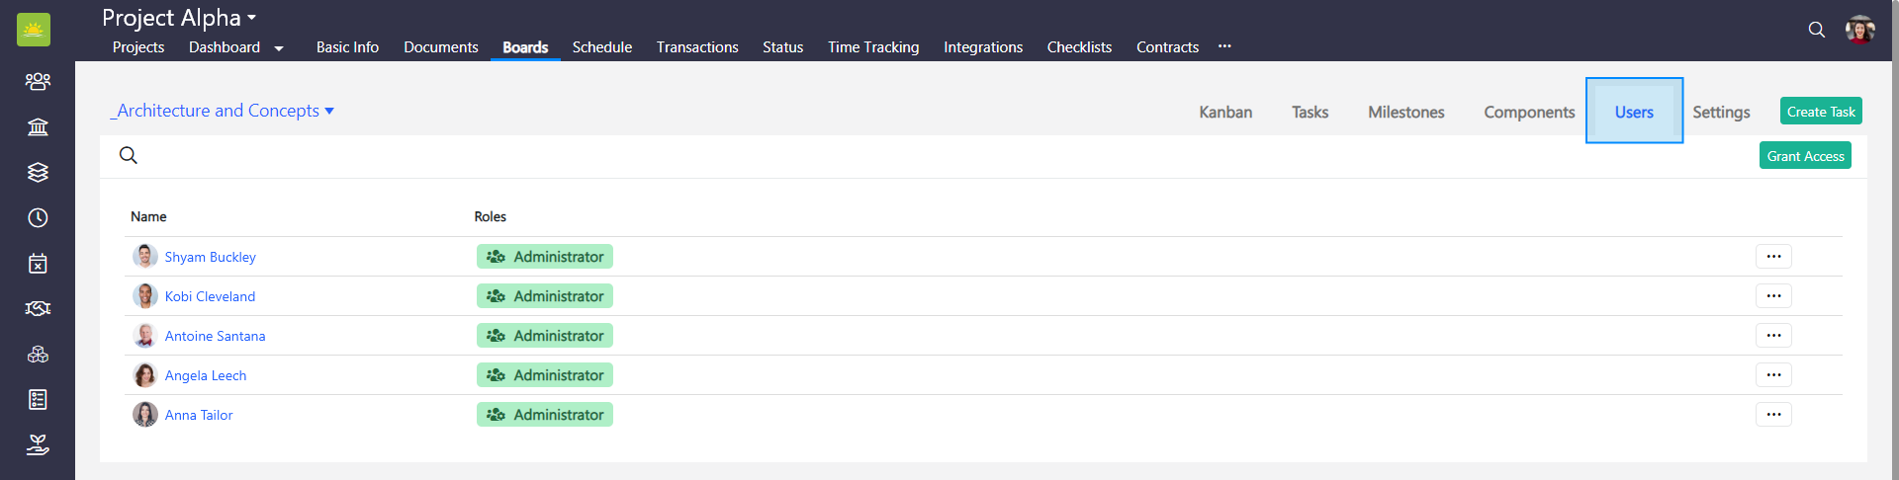Select the stacked layers icon in sidebar
Viewport: 1899px width, 480px height.
click(38, 172)
